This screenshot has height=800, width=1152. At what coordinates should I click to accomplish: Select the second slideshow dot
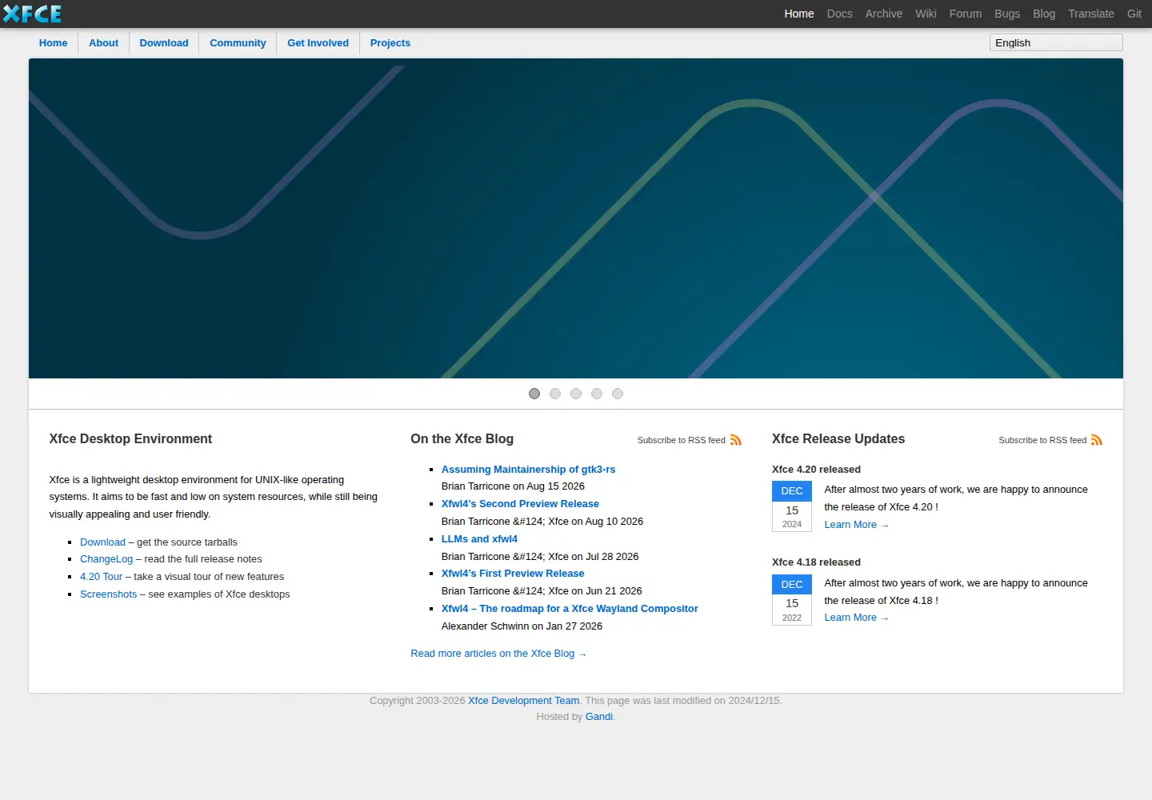pyautogui.click(x=555, y=394)
